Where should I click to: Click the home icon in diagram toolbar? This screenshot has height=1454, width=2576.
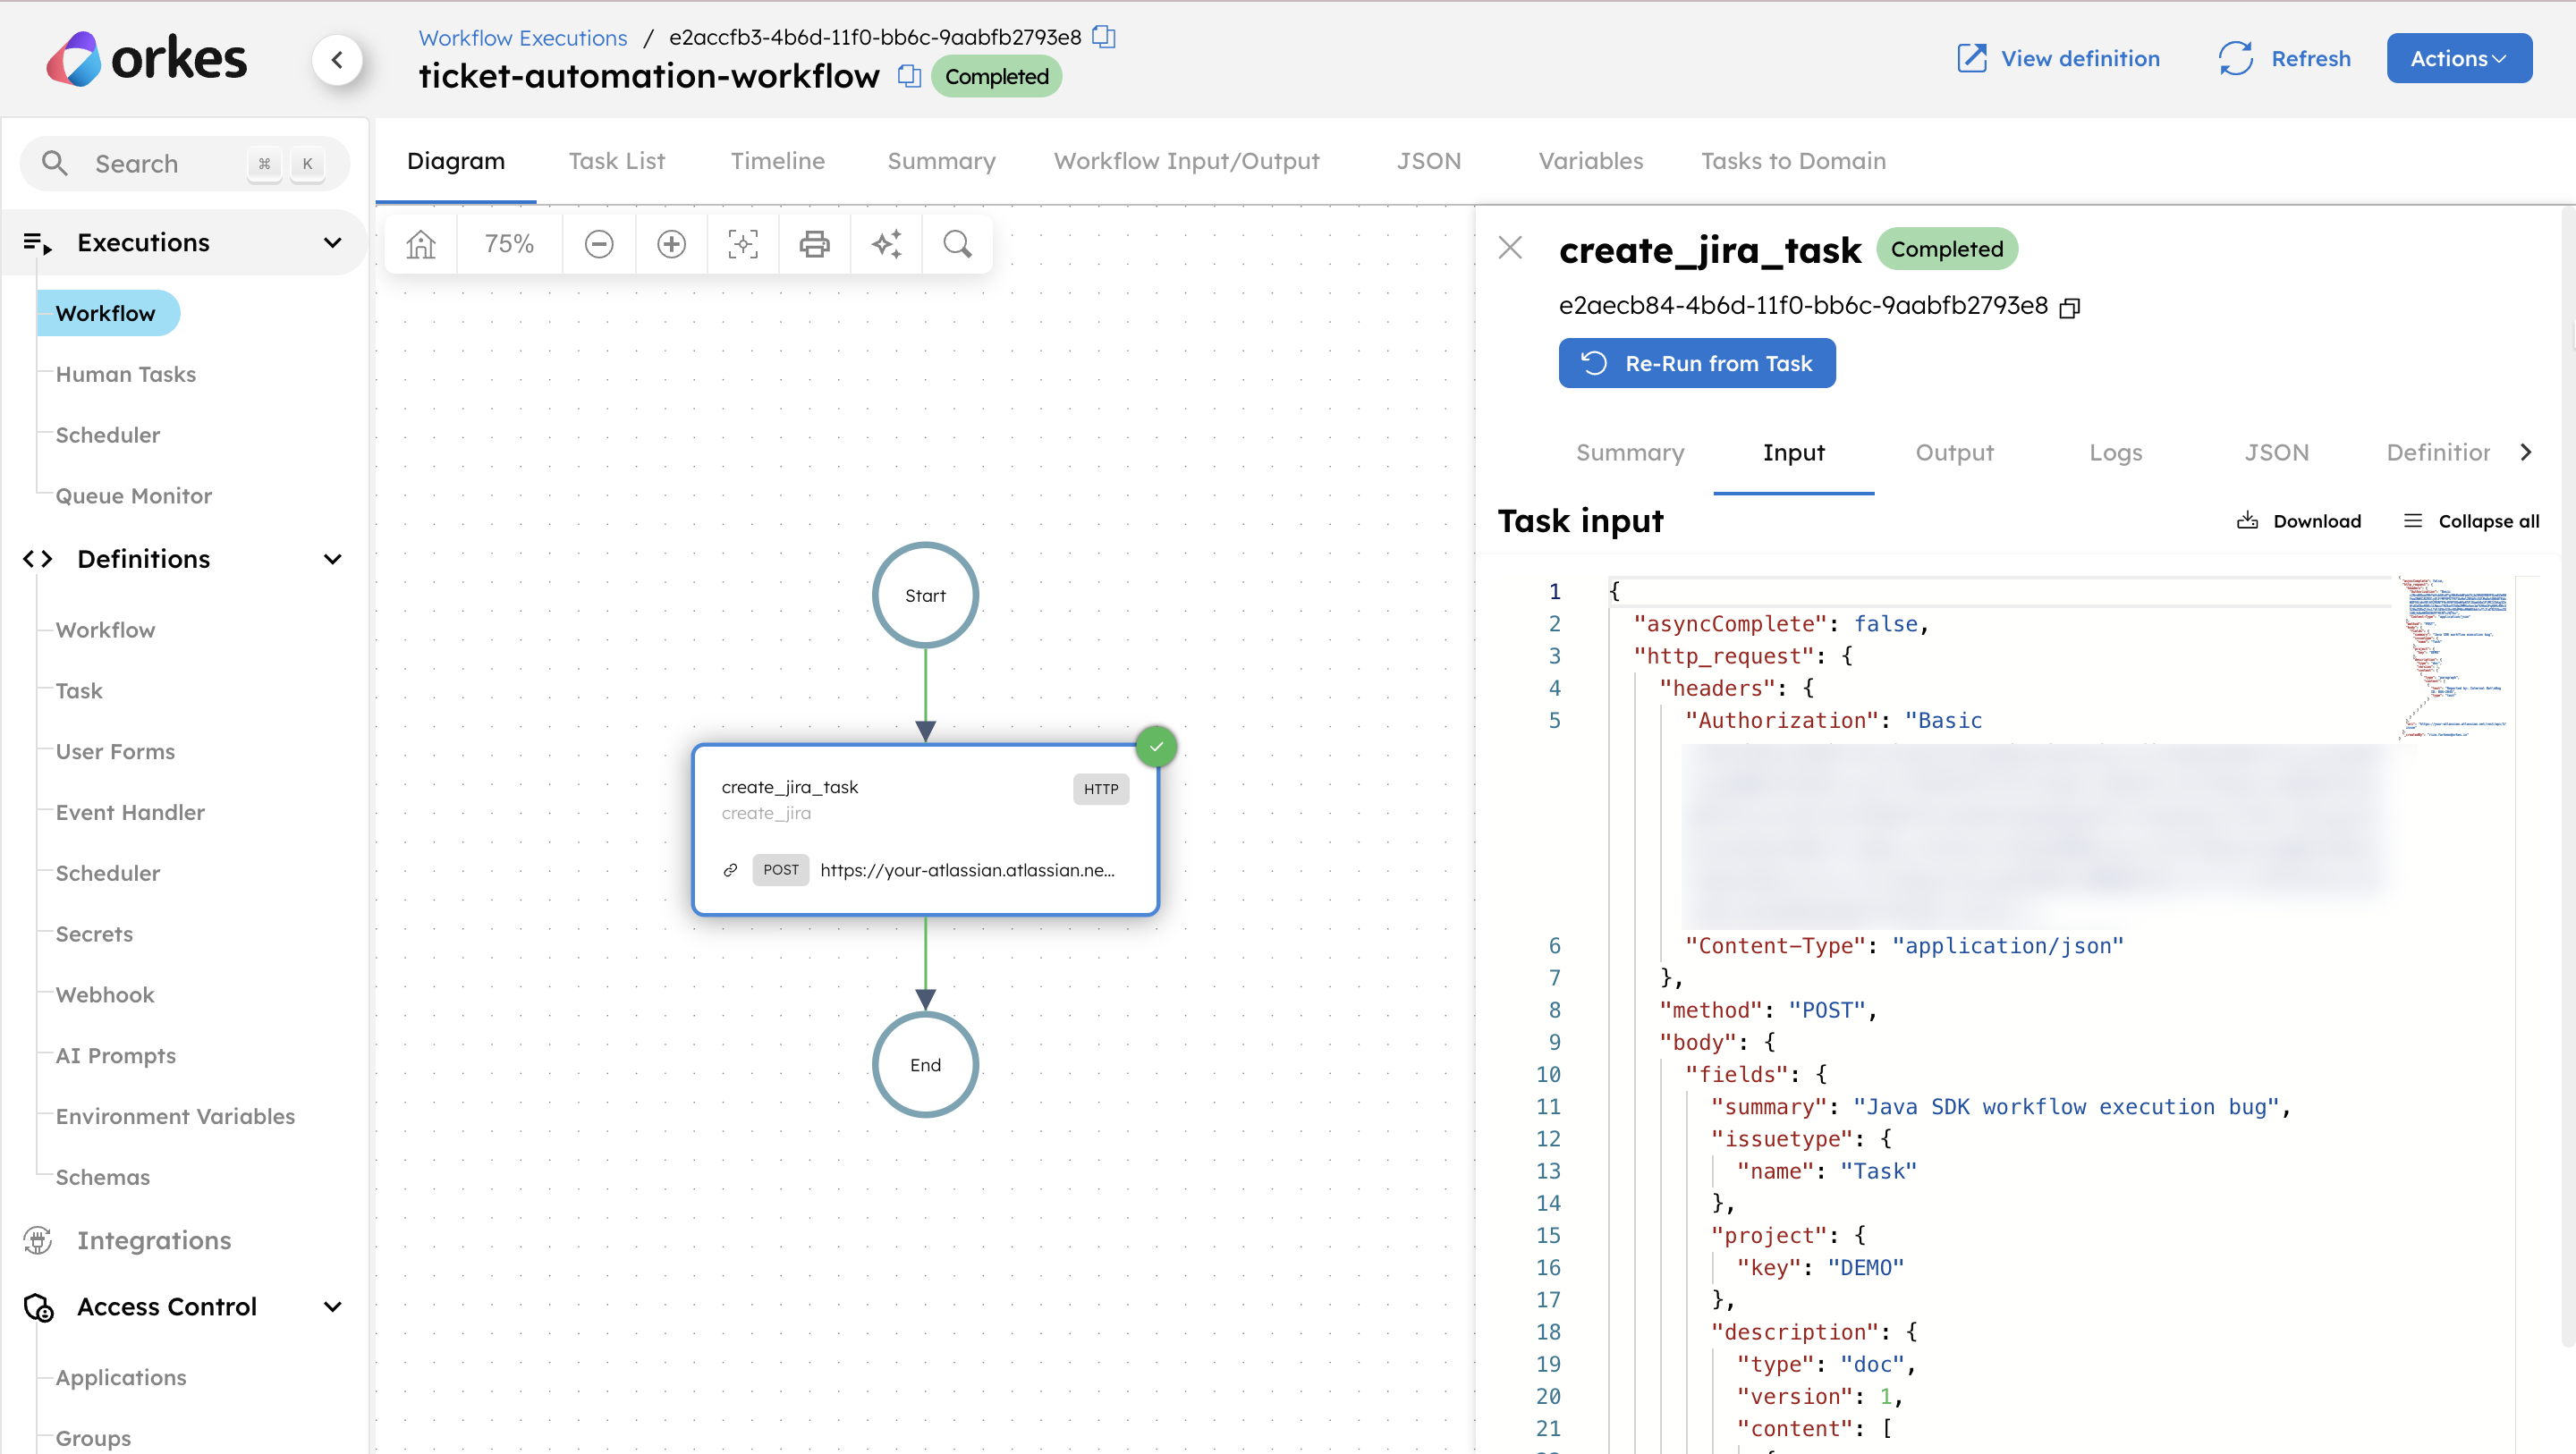(x=421, y=244)
